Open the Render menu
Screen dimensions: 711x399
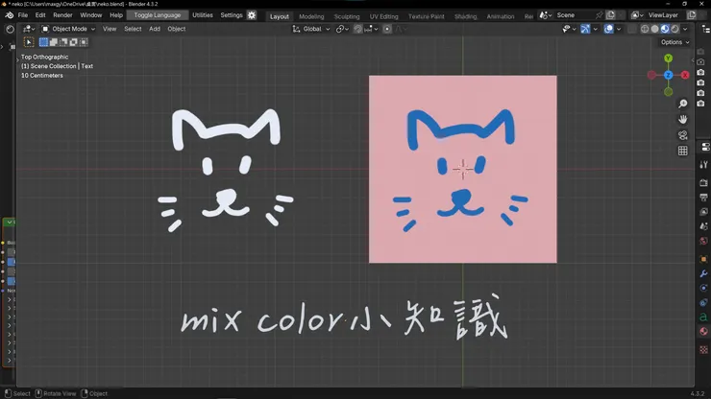pos(62,15)
